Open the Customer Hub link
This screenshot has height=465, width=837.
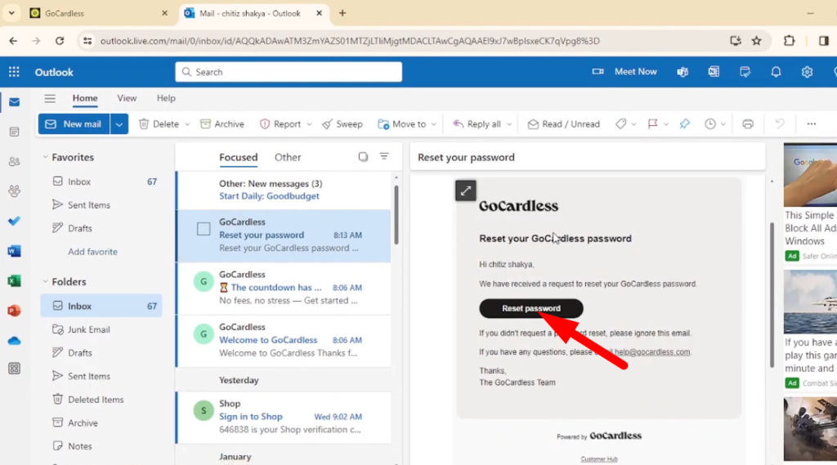[599, 459]
